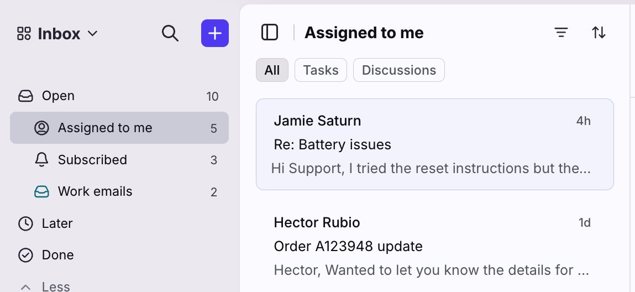The height and width of the screenshot is (292, 635).
Task: Click the grid icon beside Inbox
Action: (x=24, y=34)
